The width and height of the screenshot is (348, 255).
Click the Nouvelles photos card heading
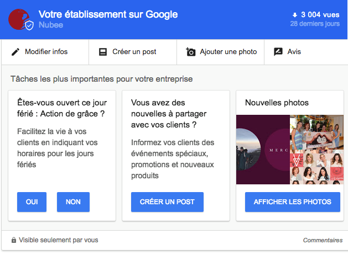(277, 103)
